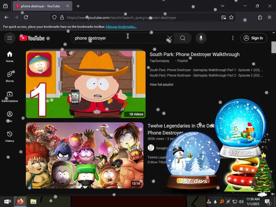
Task: Open the picture-in-picture address bar icon
Action: 223,18
